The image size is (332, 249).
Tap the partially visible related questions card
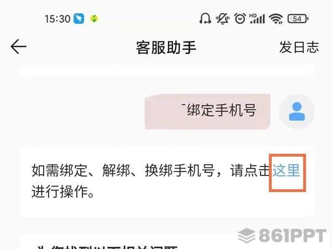click(x=167, y=241)
